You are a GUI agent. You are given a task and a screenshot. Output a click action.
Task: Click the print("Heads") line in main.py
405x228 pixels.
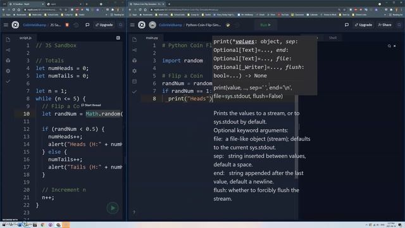(190, 99)
